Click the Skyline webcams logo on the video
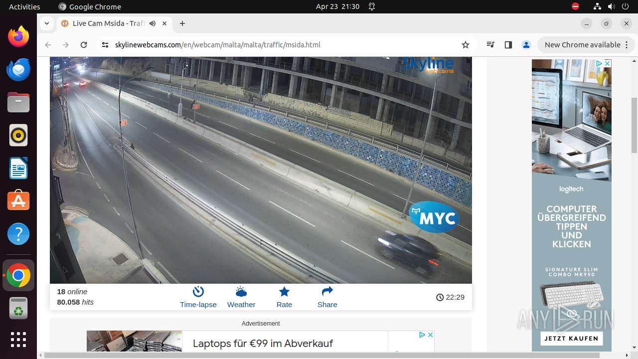638x359 pixels. tap(428, 65)
